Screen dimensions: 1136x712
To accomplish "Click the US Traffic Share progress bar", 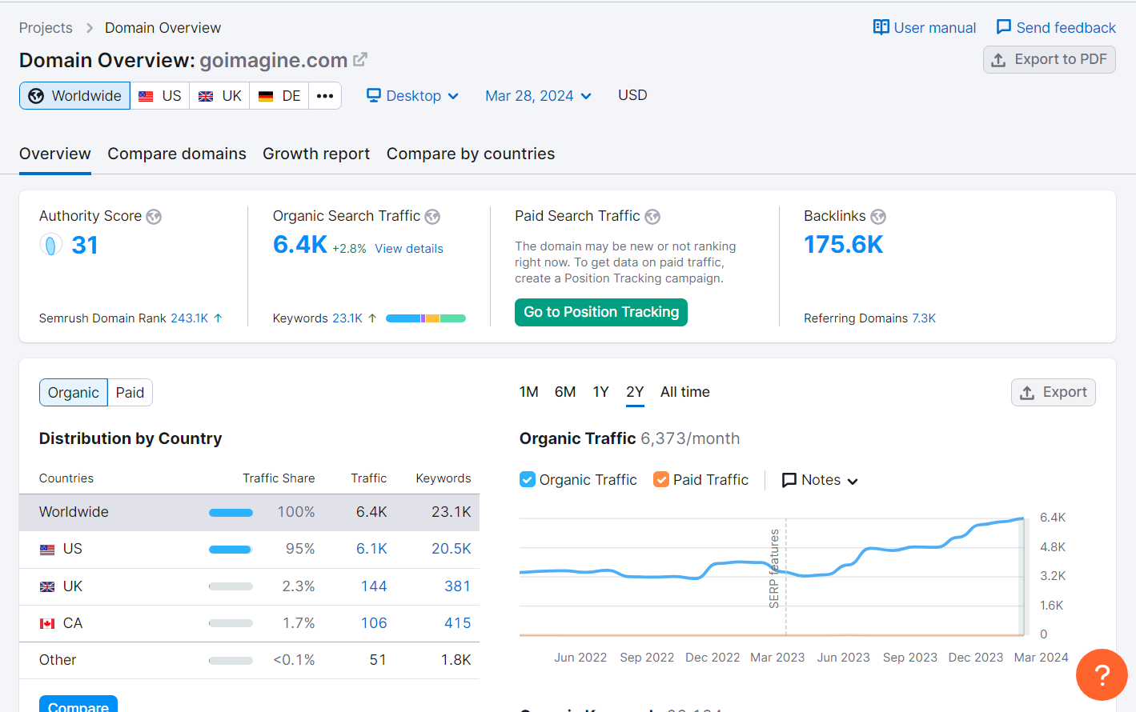I will pos(231,549).
